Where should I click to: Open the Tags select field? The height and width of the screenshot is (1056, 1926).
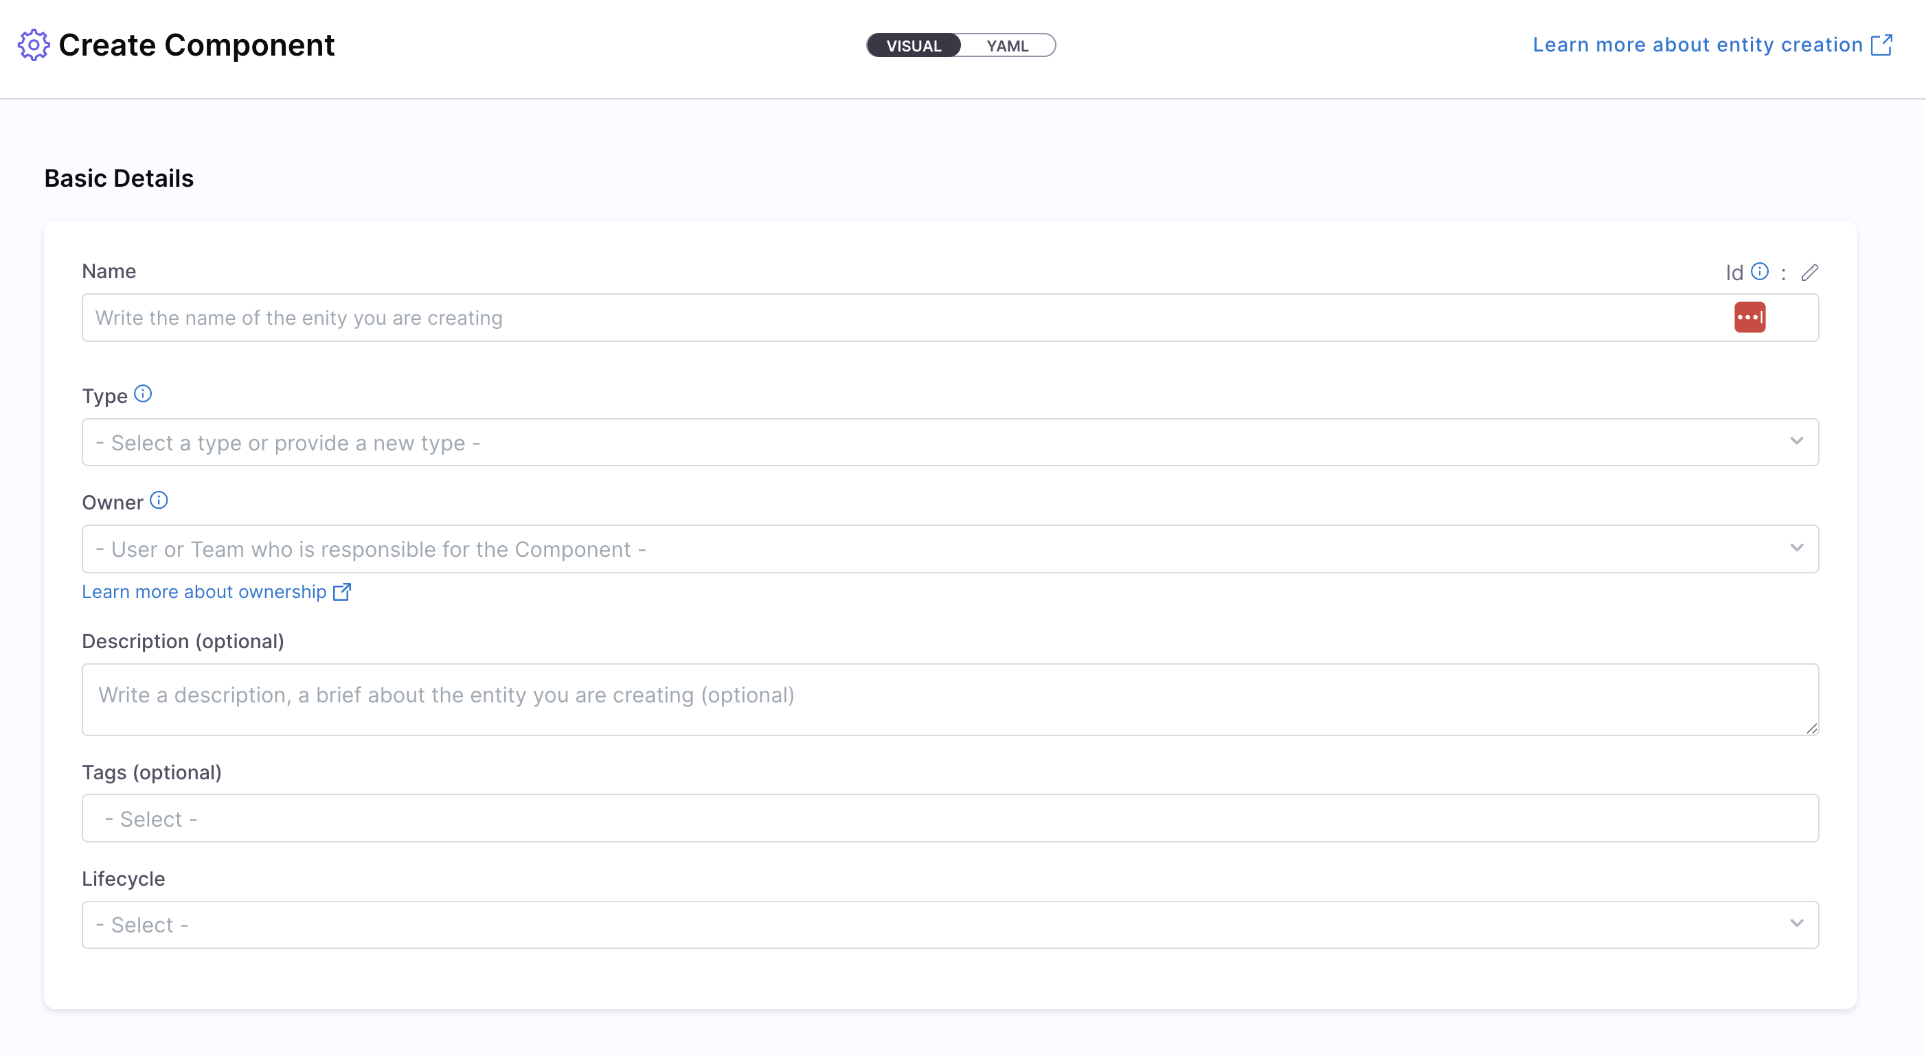tap(949, 818)
